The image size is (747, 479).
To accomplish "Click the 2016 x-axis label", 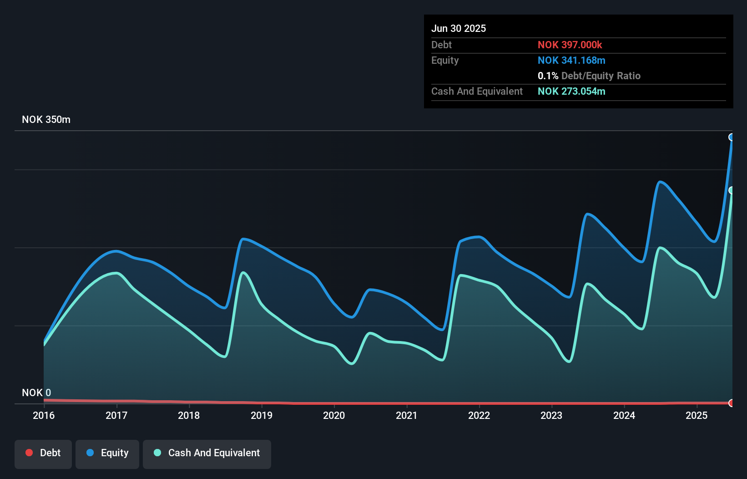I will pos(44,415).
